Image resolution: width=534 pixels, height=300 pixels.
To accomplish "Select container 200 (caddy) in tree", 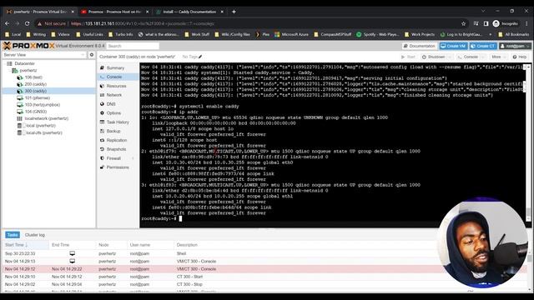I will [35, 84].
